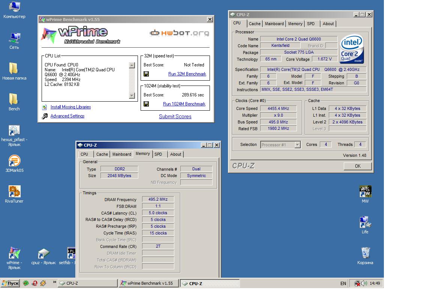This screenshot has width=433, height=302.
Task: Launch the setfsb desktop shortcut
Action: point(67,256)
